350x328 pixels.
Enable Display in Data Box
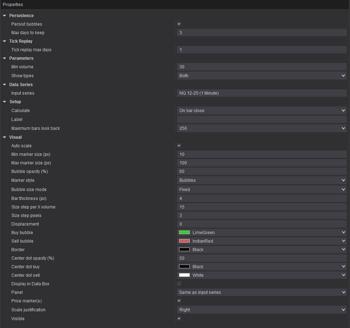click(179, 284)
